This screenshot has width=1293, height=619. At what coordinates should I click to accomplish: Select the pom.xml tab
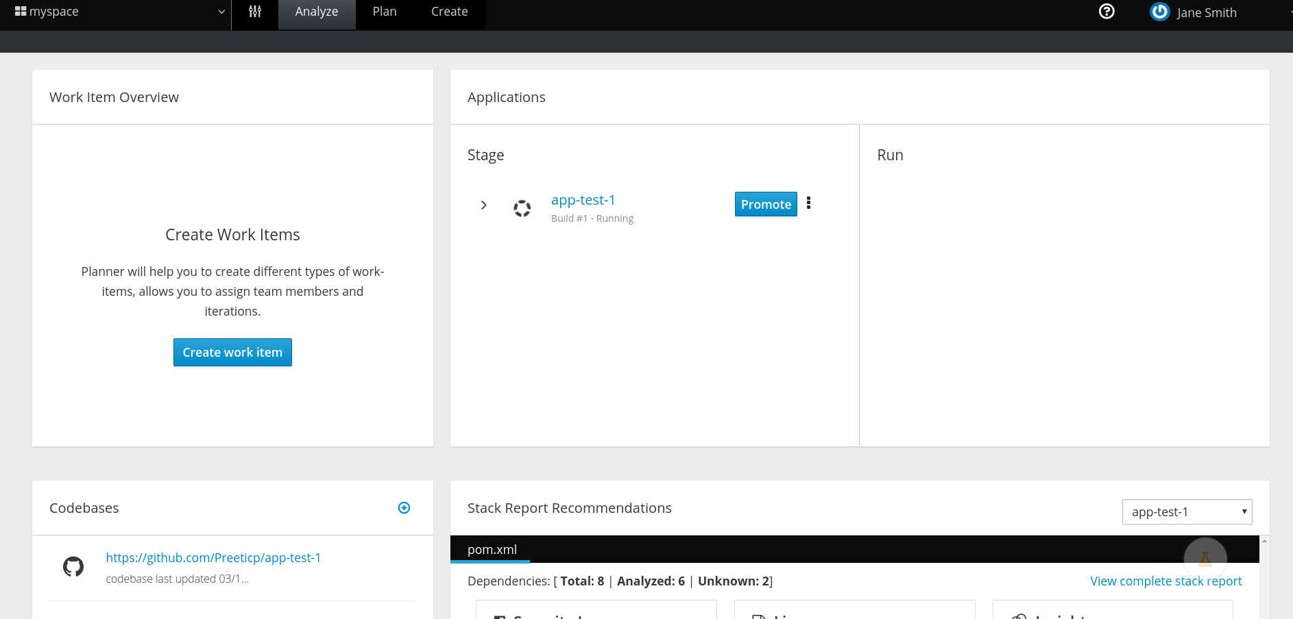click(492, 549)
